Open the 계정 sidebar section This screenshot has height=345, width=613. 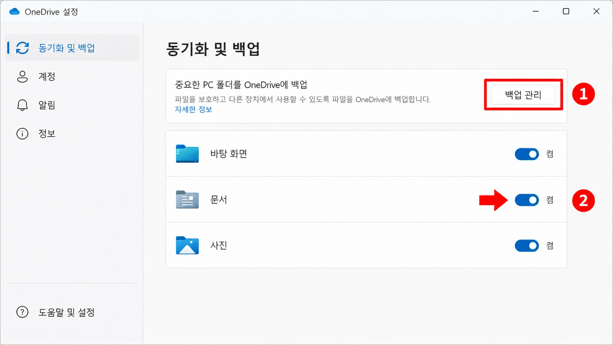73,77
